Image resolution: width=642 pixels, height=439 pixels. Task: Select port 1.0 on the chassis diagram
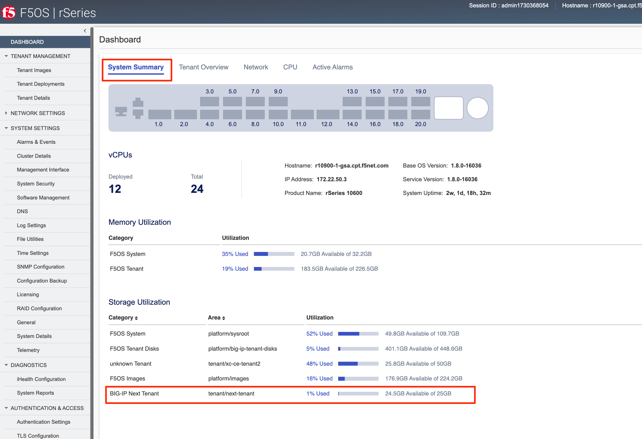160,114
